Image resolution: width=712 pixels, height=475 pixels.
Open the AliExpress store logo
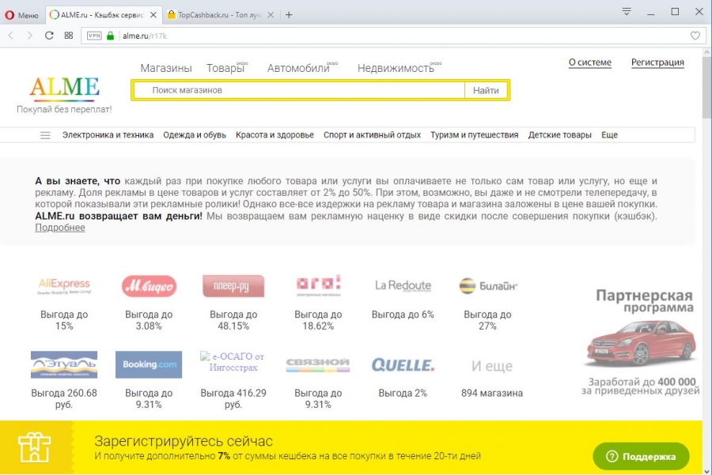click(x=64, y=286)
